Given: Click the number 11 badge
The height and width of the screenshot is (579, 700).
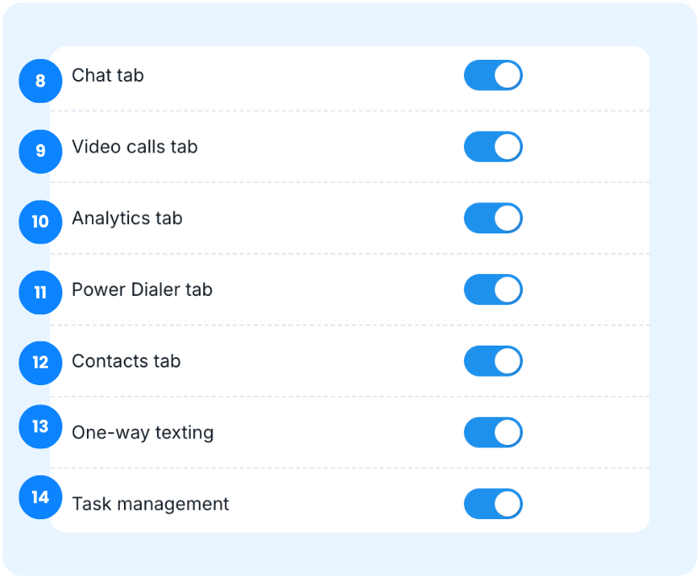Looking at the screenshot, I should pyautogui.click(x=40, y=292).
